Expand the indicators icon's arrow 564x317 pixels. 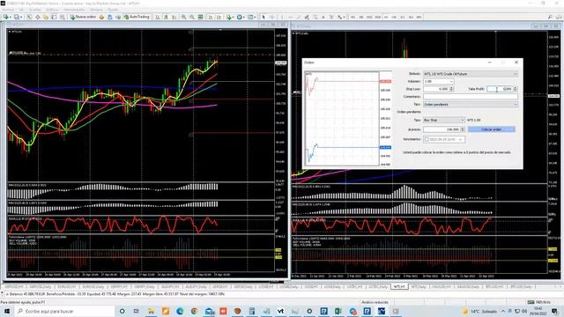[x=233, y=17]
